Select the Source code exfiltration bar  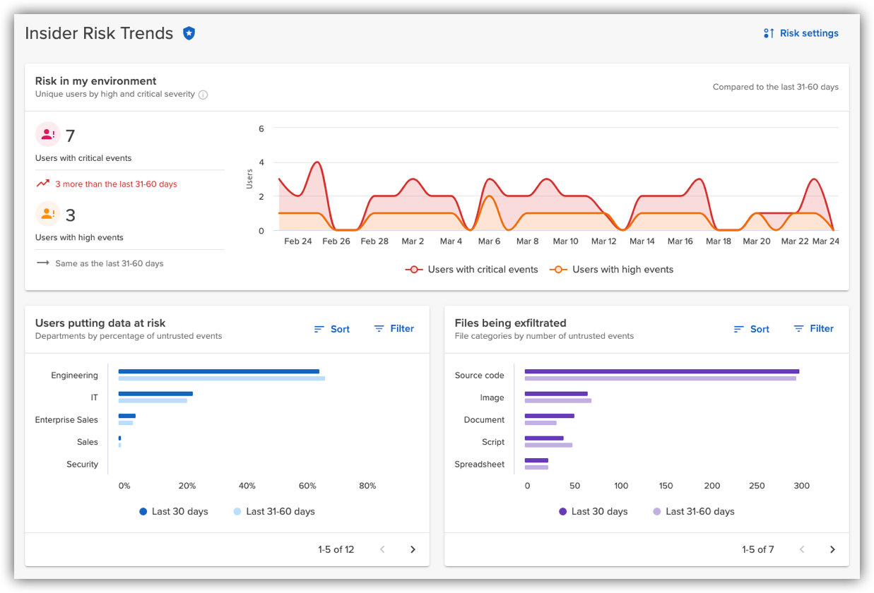661,371
